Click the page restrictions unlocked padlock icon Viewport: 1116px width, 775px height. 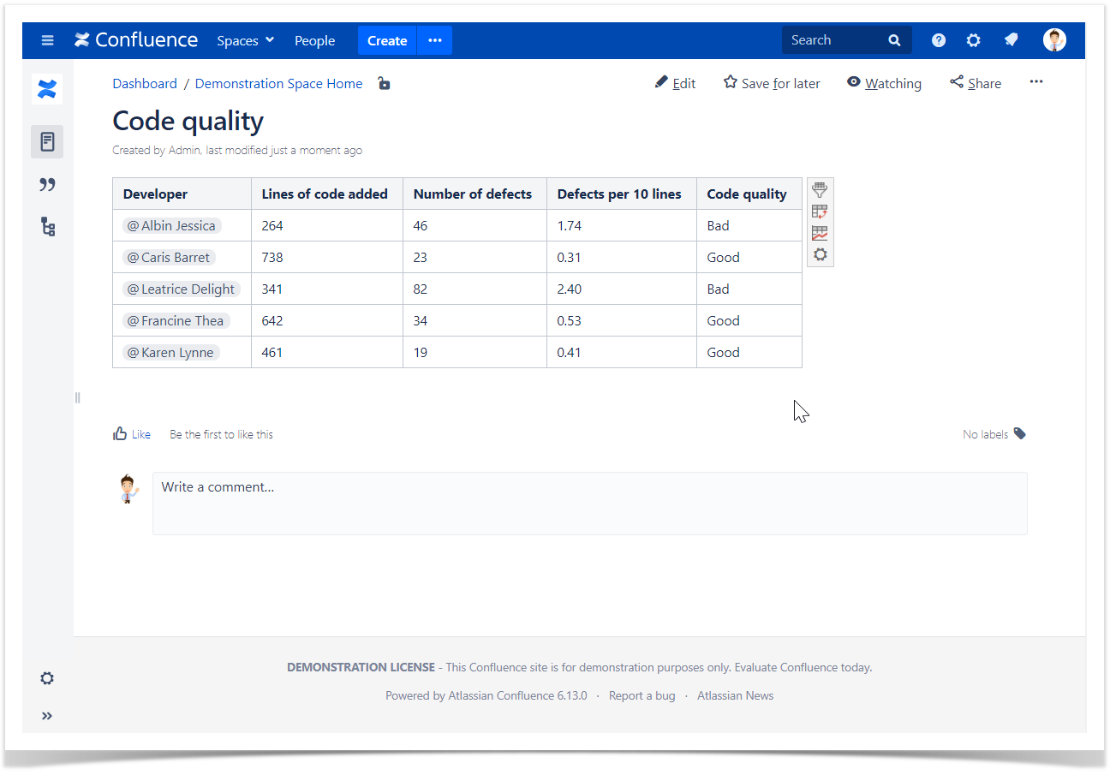tap(384, 83)
